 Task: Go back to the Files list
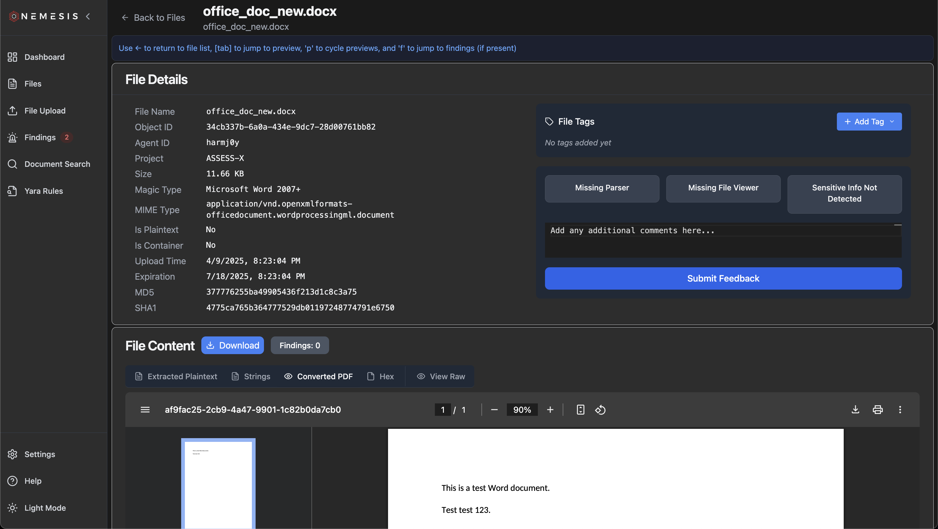[x=153, y=17]
